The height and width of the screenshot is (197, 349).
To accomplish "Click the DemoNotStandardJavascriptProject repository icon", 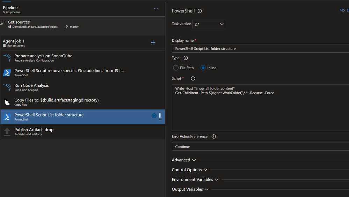I will pyautogui.click(x=9, y=27).
